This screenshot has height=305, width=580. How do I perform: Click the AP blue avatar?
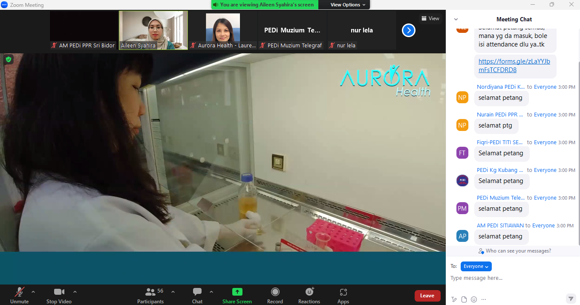click(462, 236)
